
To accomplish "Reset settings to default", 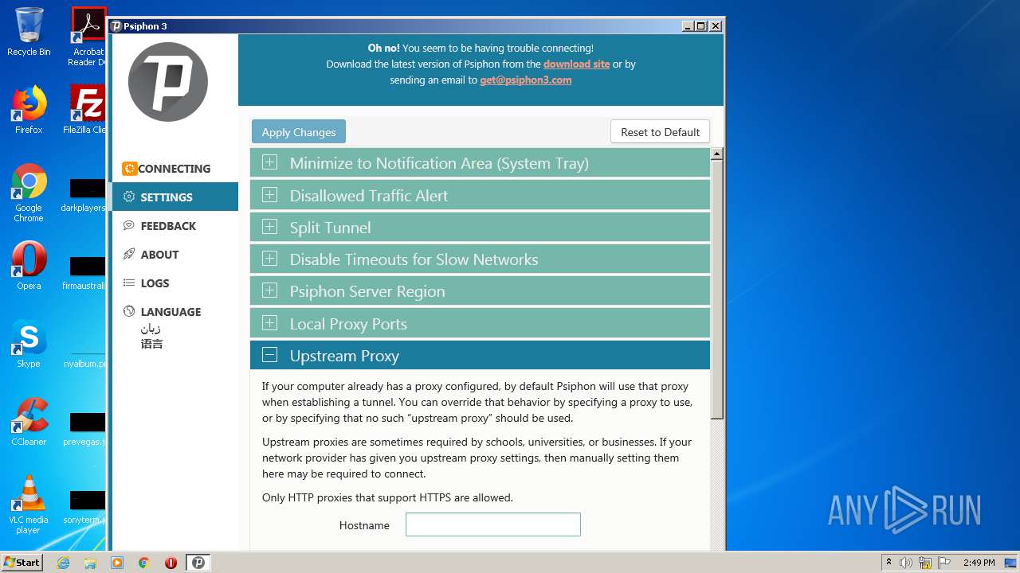I will [660, 132].
